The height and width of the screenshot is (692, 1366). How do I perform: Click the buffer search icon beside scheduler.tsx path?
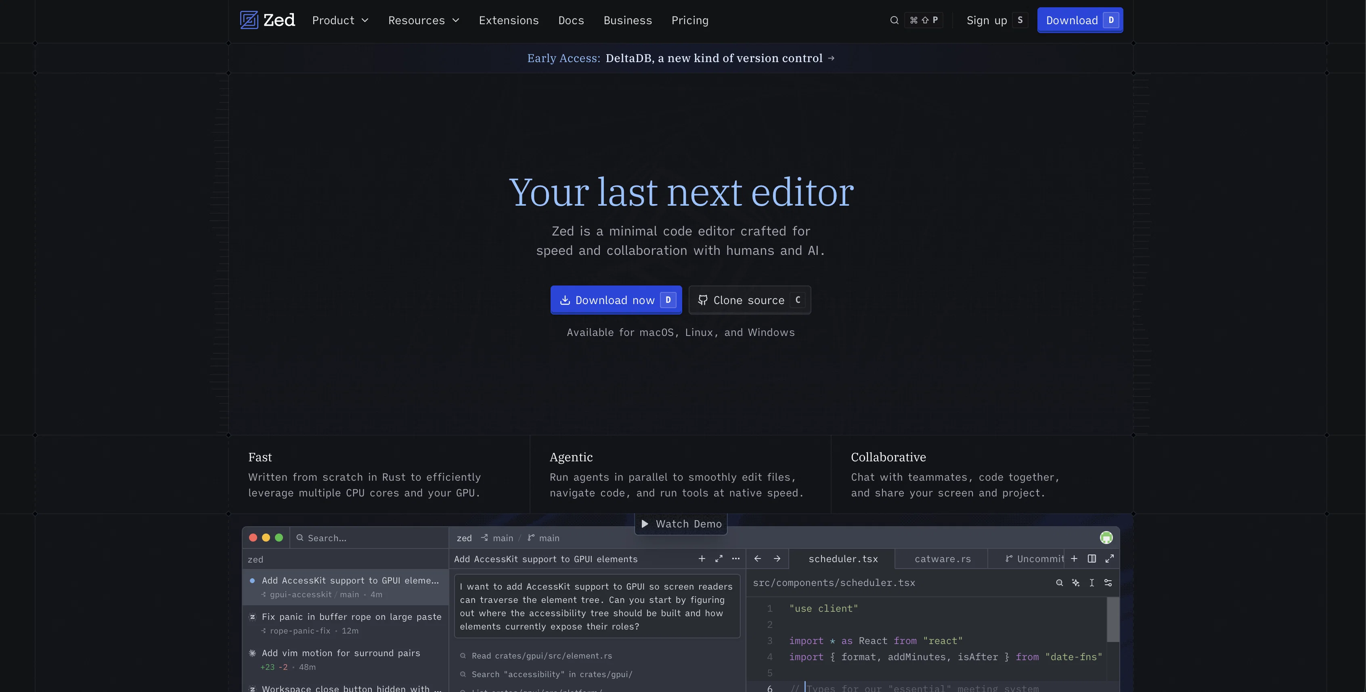pyautogui.click(x=1060, y=582)
